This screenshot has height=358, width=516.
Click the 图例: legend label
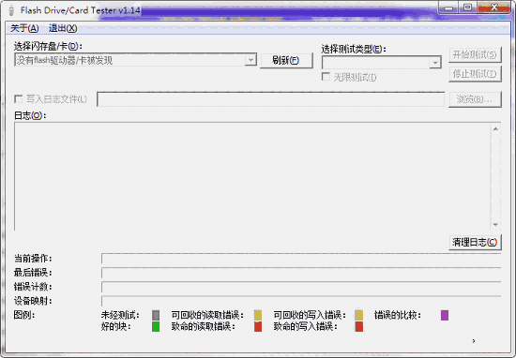pos(24,315)
